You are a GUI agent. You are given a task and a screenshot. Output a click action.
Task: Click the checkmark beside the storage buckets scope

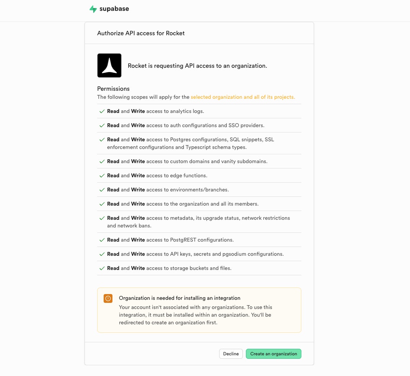click(102, 268)
